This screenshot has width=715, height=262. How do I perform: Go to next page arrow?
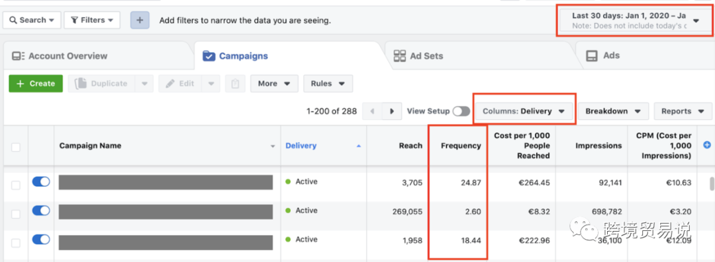(392, 112)
